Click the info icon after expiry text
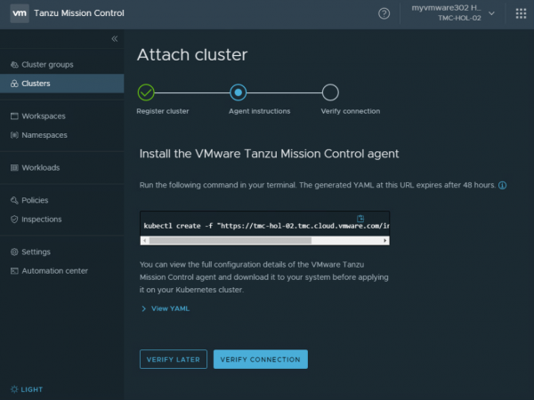Viewport: 534px width, 400px height. (502, 185)
